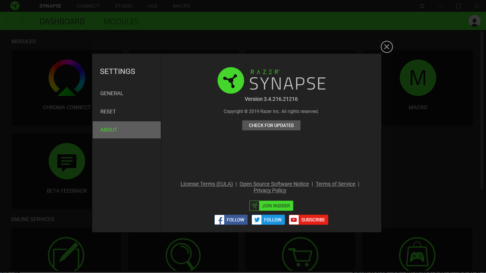Minimize the Synapse window
486x273 pixels.
(440, 6)
